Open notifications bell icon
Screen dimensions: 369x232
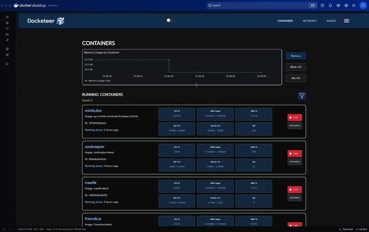point(330,6)
